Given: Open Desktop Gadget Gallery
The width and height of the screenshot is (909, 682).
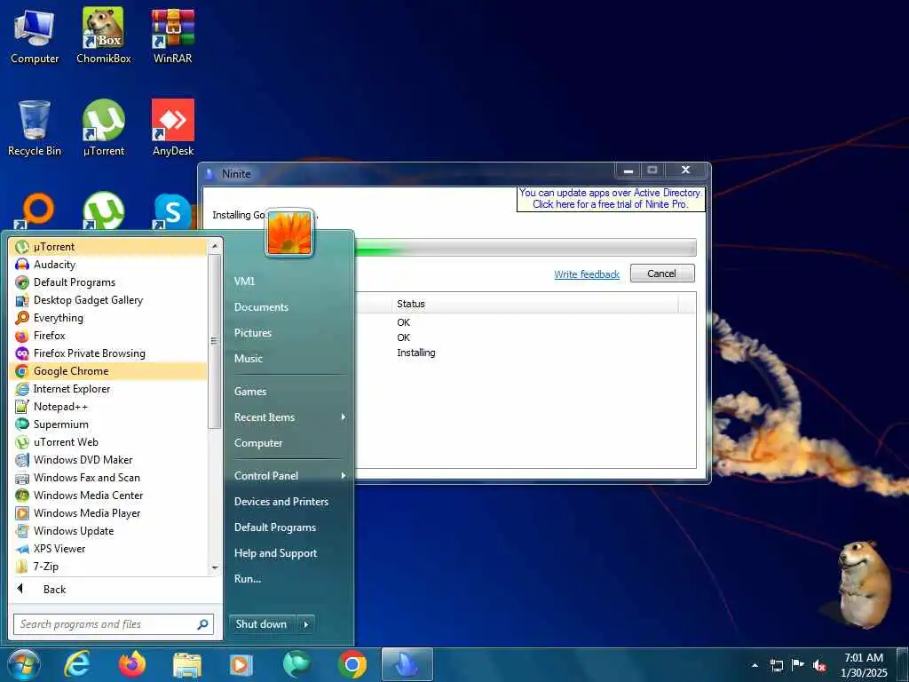Looking at the screenshot, I should click(x=107, y=300).
